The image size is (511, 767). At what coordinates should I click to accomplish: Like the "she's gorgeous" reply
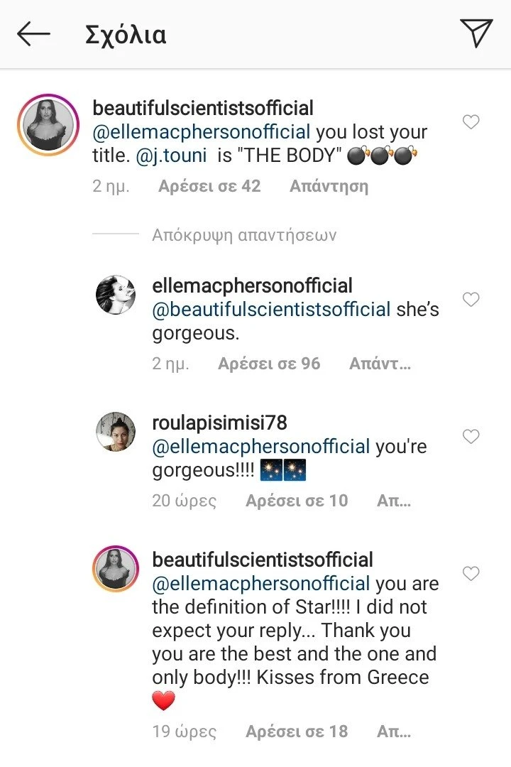coord(471,300)
